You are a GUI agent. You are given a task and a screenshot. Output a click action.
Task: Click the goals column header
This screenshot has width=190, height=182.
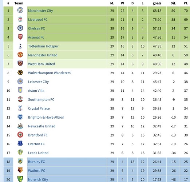click(x=157, y=3)
